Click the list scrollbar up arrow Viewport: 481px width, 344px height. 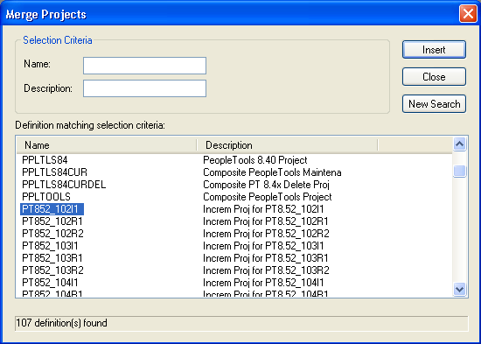pos(459,144)
